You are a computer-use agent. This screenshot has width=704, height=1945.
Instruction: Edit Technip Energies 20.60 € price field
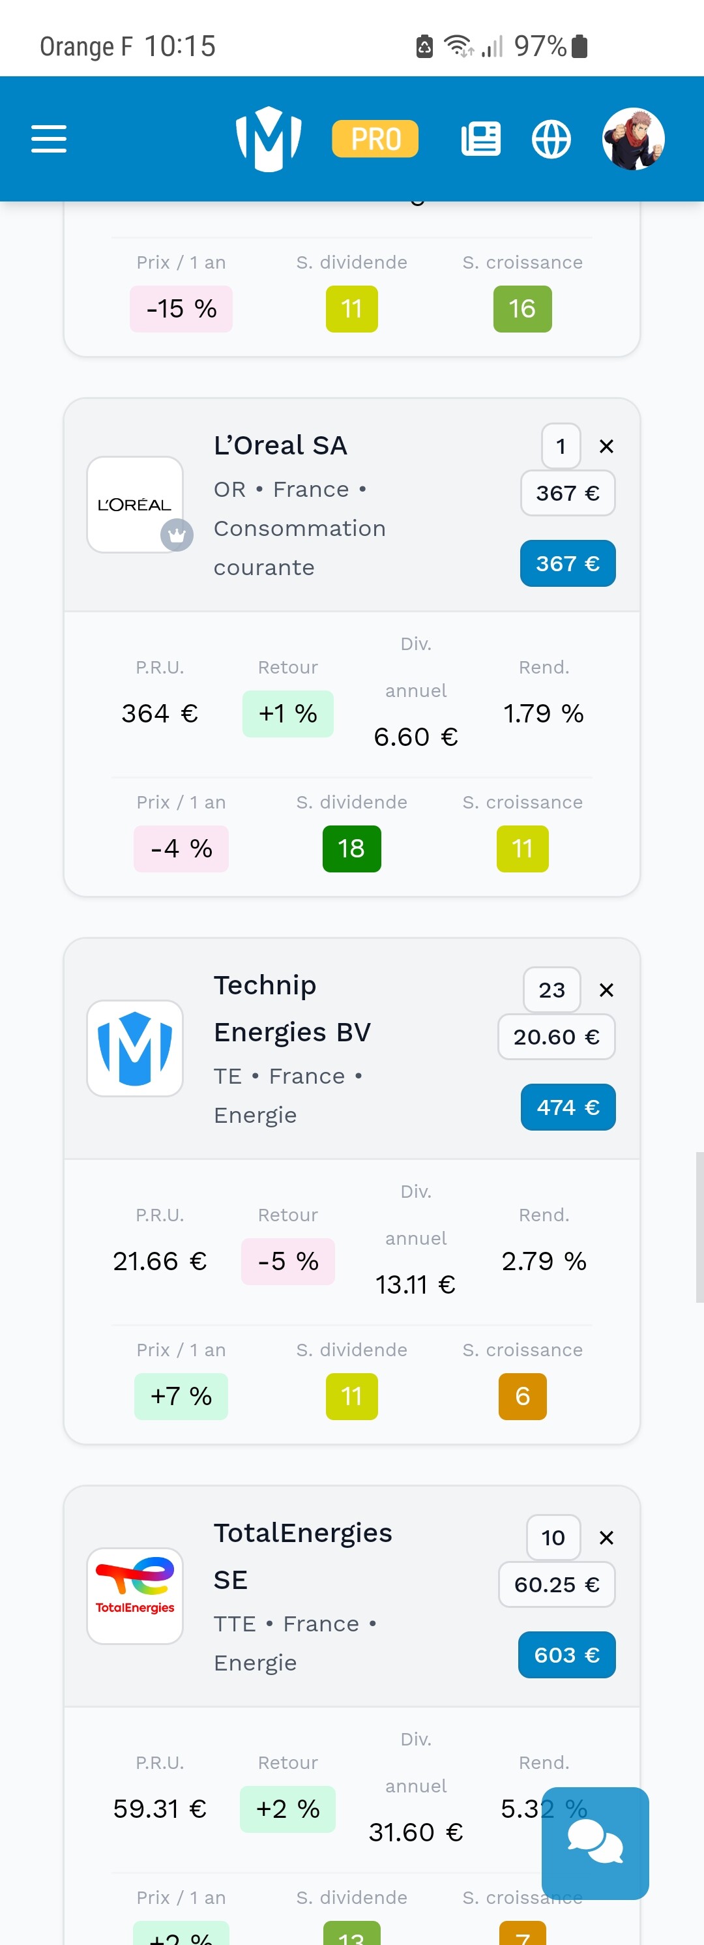(x=556, y=1037)
